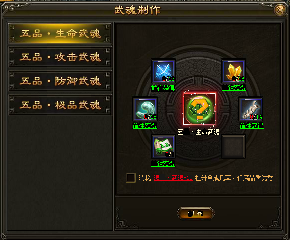Click 前往获得 link under golden crystal
The image size is (290, 240).
pyautogui.click(x=234, y=88)
